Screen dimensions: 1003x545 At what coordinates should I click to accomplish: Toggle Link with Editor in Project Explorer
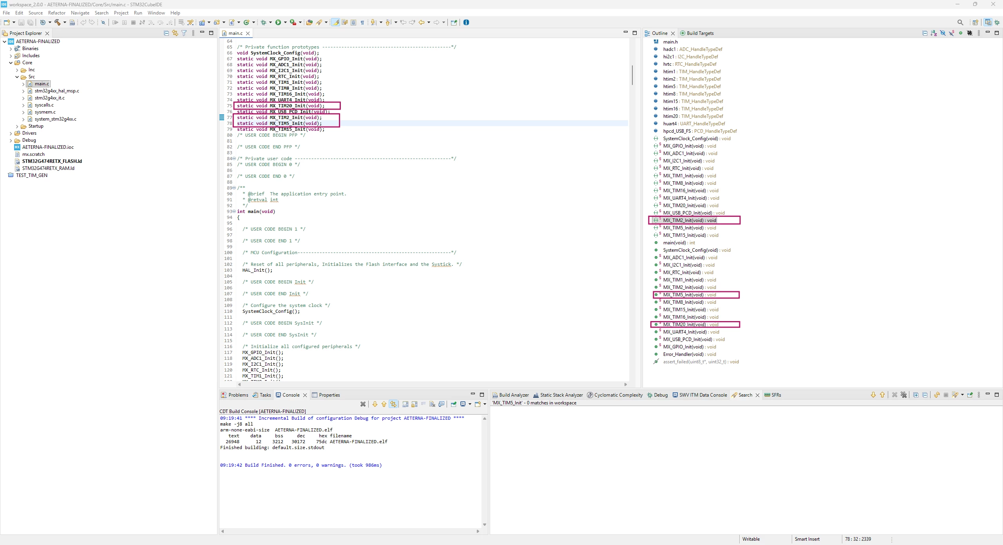point(175,33)
